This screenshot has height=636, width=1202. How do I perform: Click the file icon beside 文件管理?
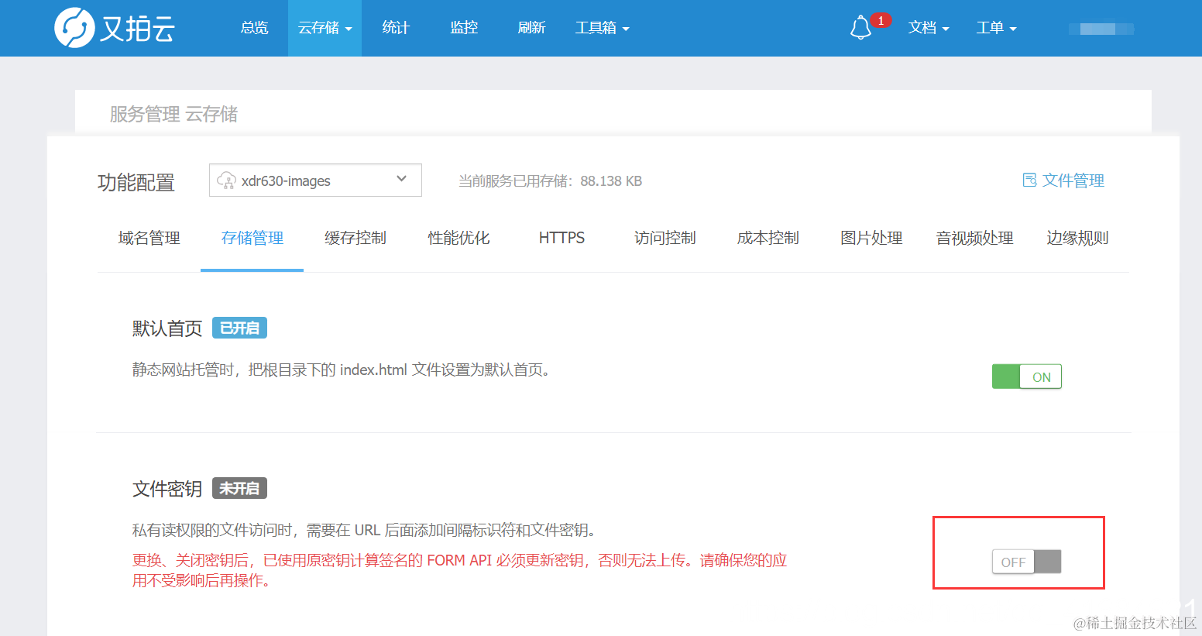pos(1029,180)
